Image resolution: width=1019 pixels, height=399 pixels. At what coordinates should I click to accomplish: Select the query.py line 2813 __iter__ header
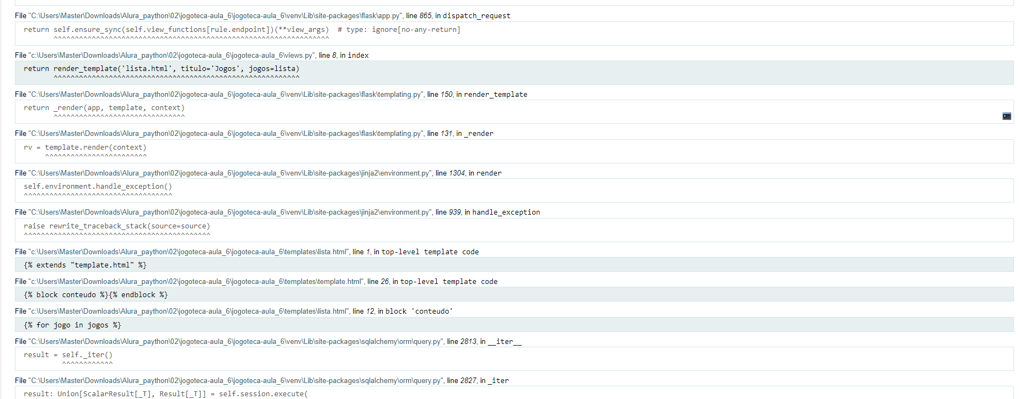tap(268, 341)
